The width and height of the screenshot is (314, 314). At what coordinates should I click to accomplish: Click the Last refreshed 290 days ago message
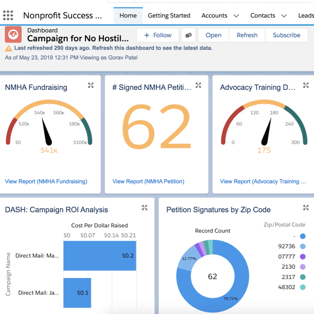113,48
